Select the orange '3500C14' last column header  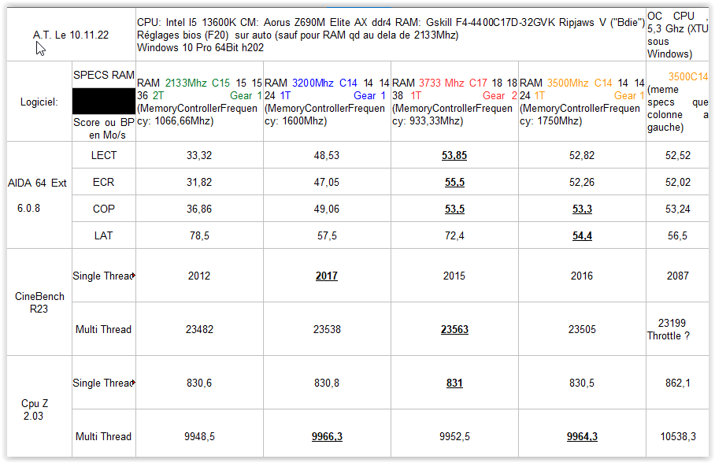click(678, 102)
